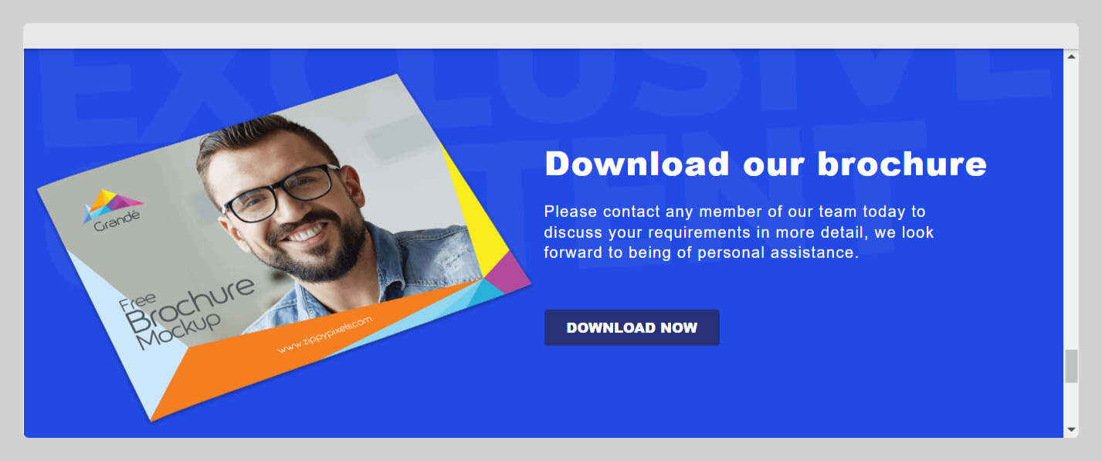
Task: Click the DOWNLOAD NOW button
Action: click(632, 327)
